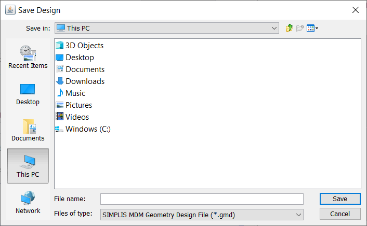Expand the Save in location dropdown
Screen dimensions: 367x226
pyautogui.click(x=274, y=28)
